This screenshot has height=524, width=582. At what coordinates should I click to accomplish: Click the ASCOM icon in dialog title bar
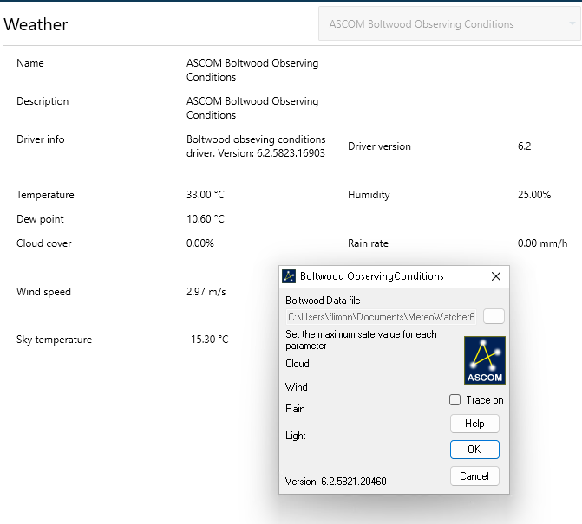[290, 276]
